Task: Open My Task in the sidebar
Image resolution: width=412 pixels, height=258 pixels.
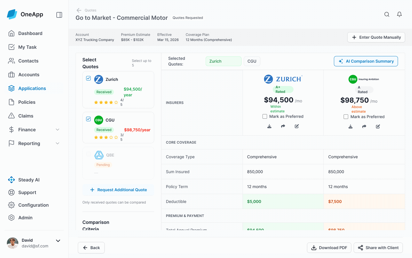Action: point(34,47)
